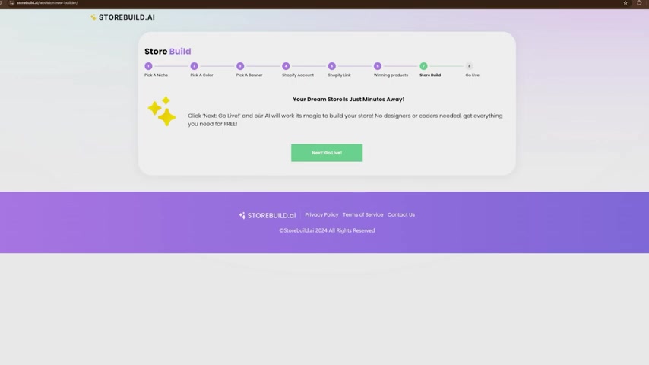Click the 'Shopify Account' step label
This screenshot has height=365, width=649.
coord(298,75)
